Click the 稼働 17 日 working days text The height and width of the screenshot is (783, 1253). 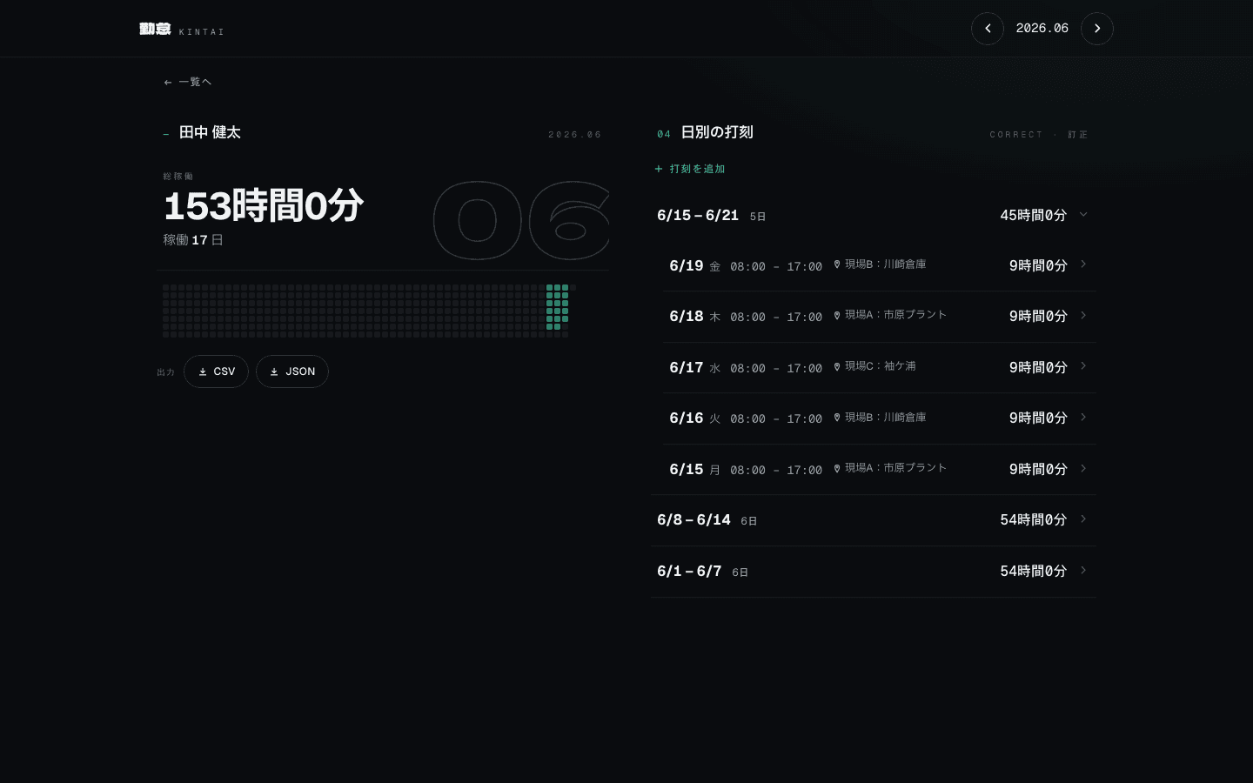click(x=193, y=240)
